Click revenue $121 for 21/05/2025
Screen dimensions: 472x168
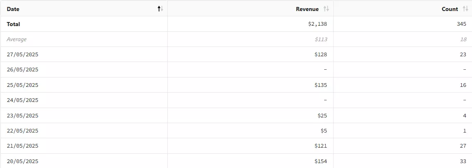pyautogui.click(x=321, y=146)
